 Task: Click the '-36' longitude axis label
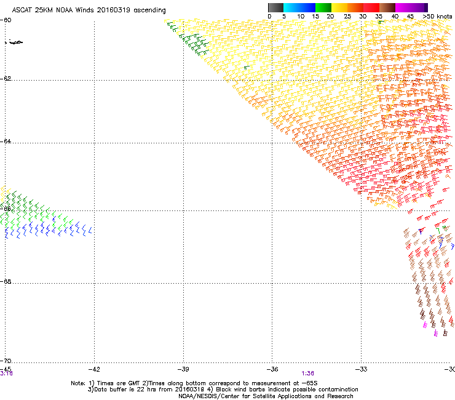pos(272,369)
